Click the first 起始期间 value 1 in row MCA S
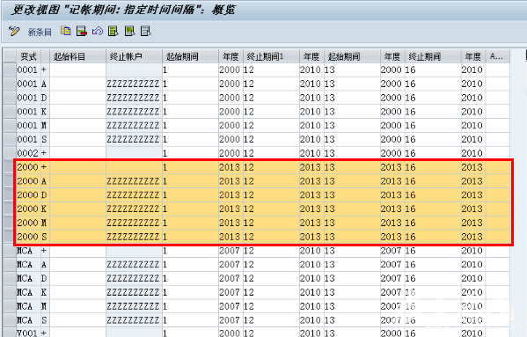527x337 pixels. 190,320
